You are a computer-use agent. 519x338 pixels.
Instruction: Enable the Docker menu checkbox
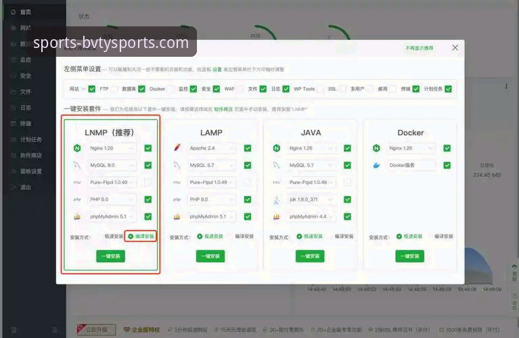tap(171, 89)
